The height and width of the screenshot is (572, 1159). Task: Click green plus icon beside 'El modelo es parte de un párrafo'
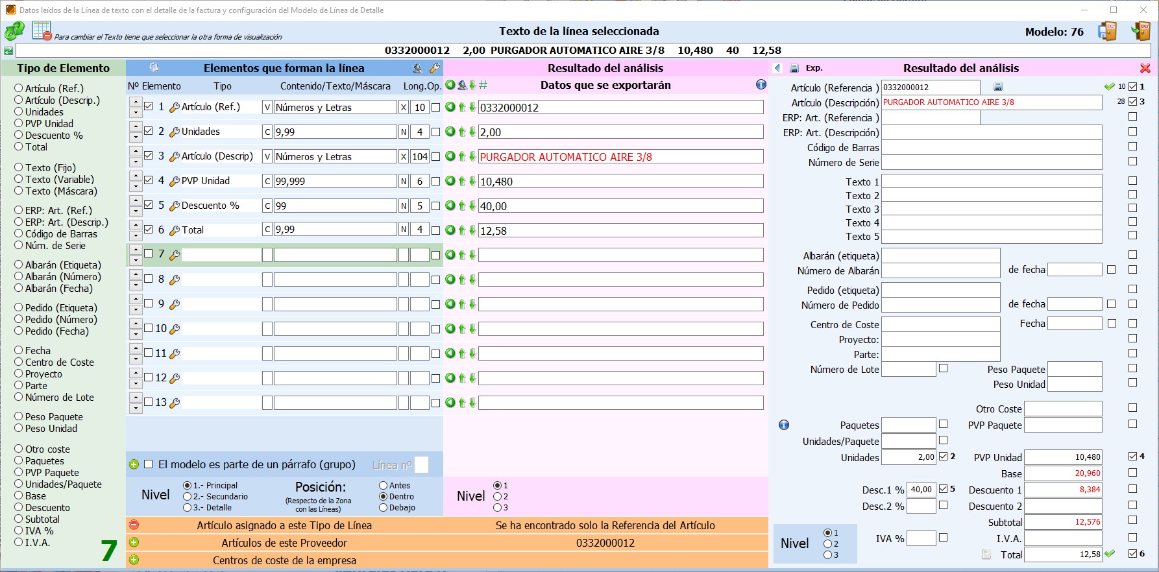[134, 464]
